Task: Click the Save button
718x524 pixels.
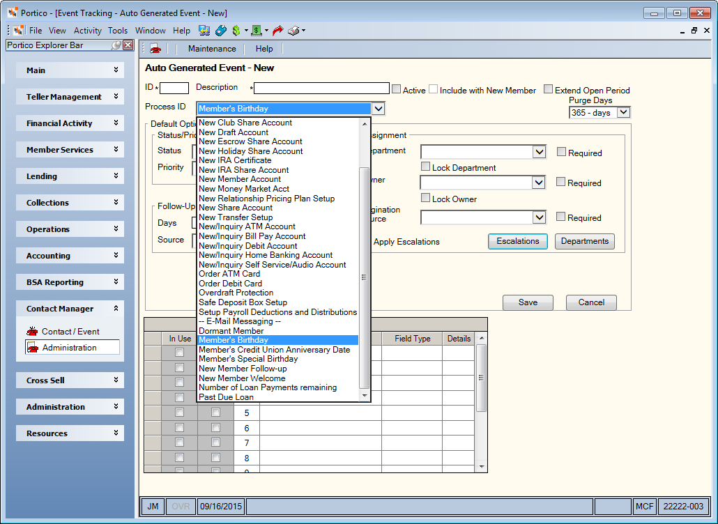Action: pyautogui.click(x=528, y=302)
